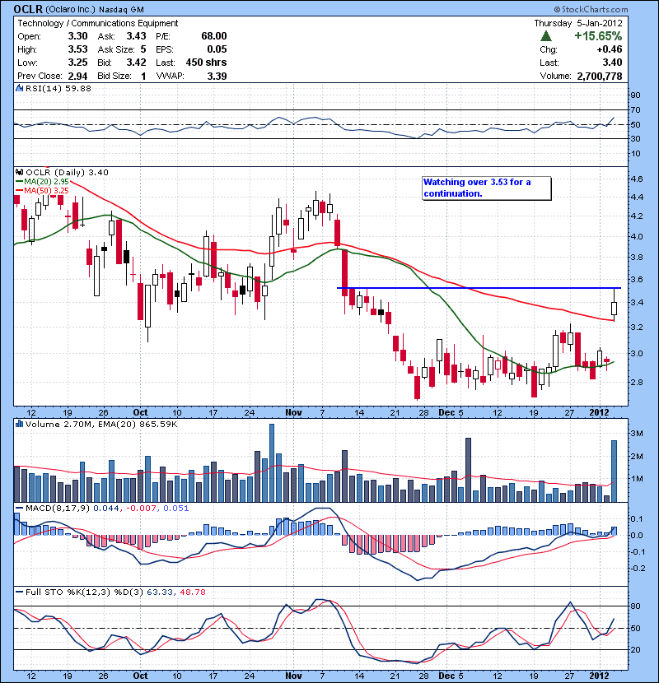Click the Volume 2,700,778 value

(x=600, y=77)
